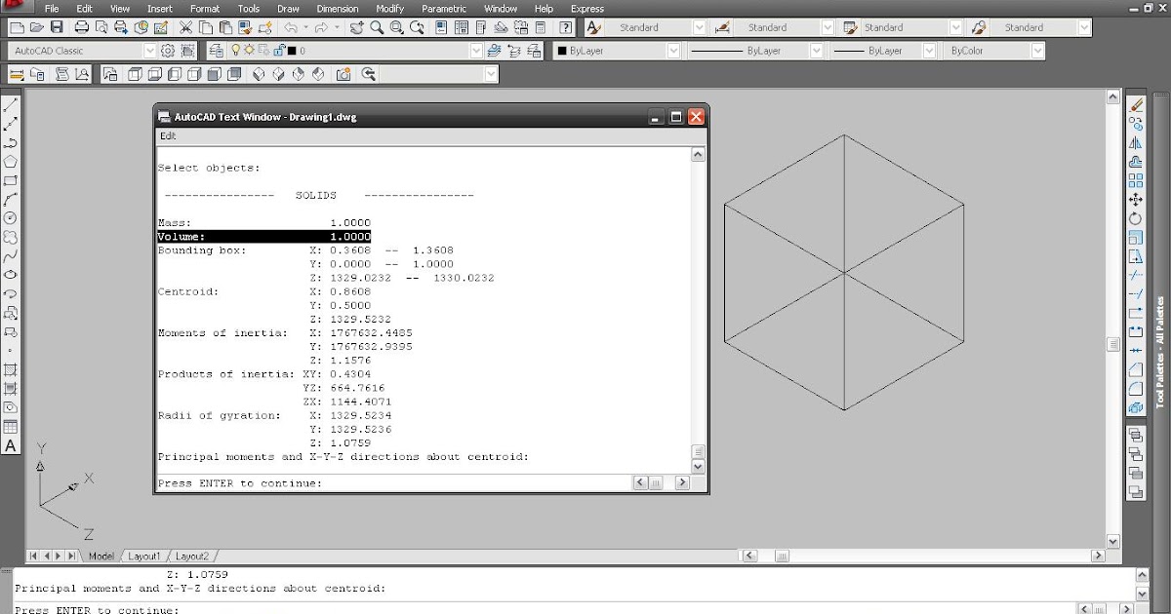
Task: Select the Pan hand tool
Action: pyautogui.click(x=357, y=27)
